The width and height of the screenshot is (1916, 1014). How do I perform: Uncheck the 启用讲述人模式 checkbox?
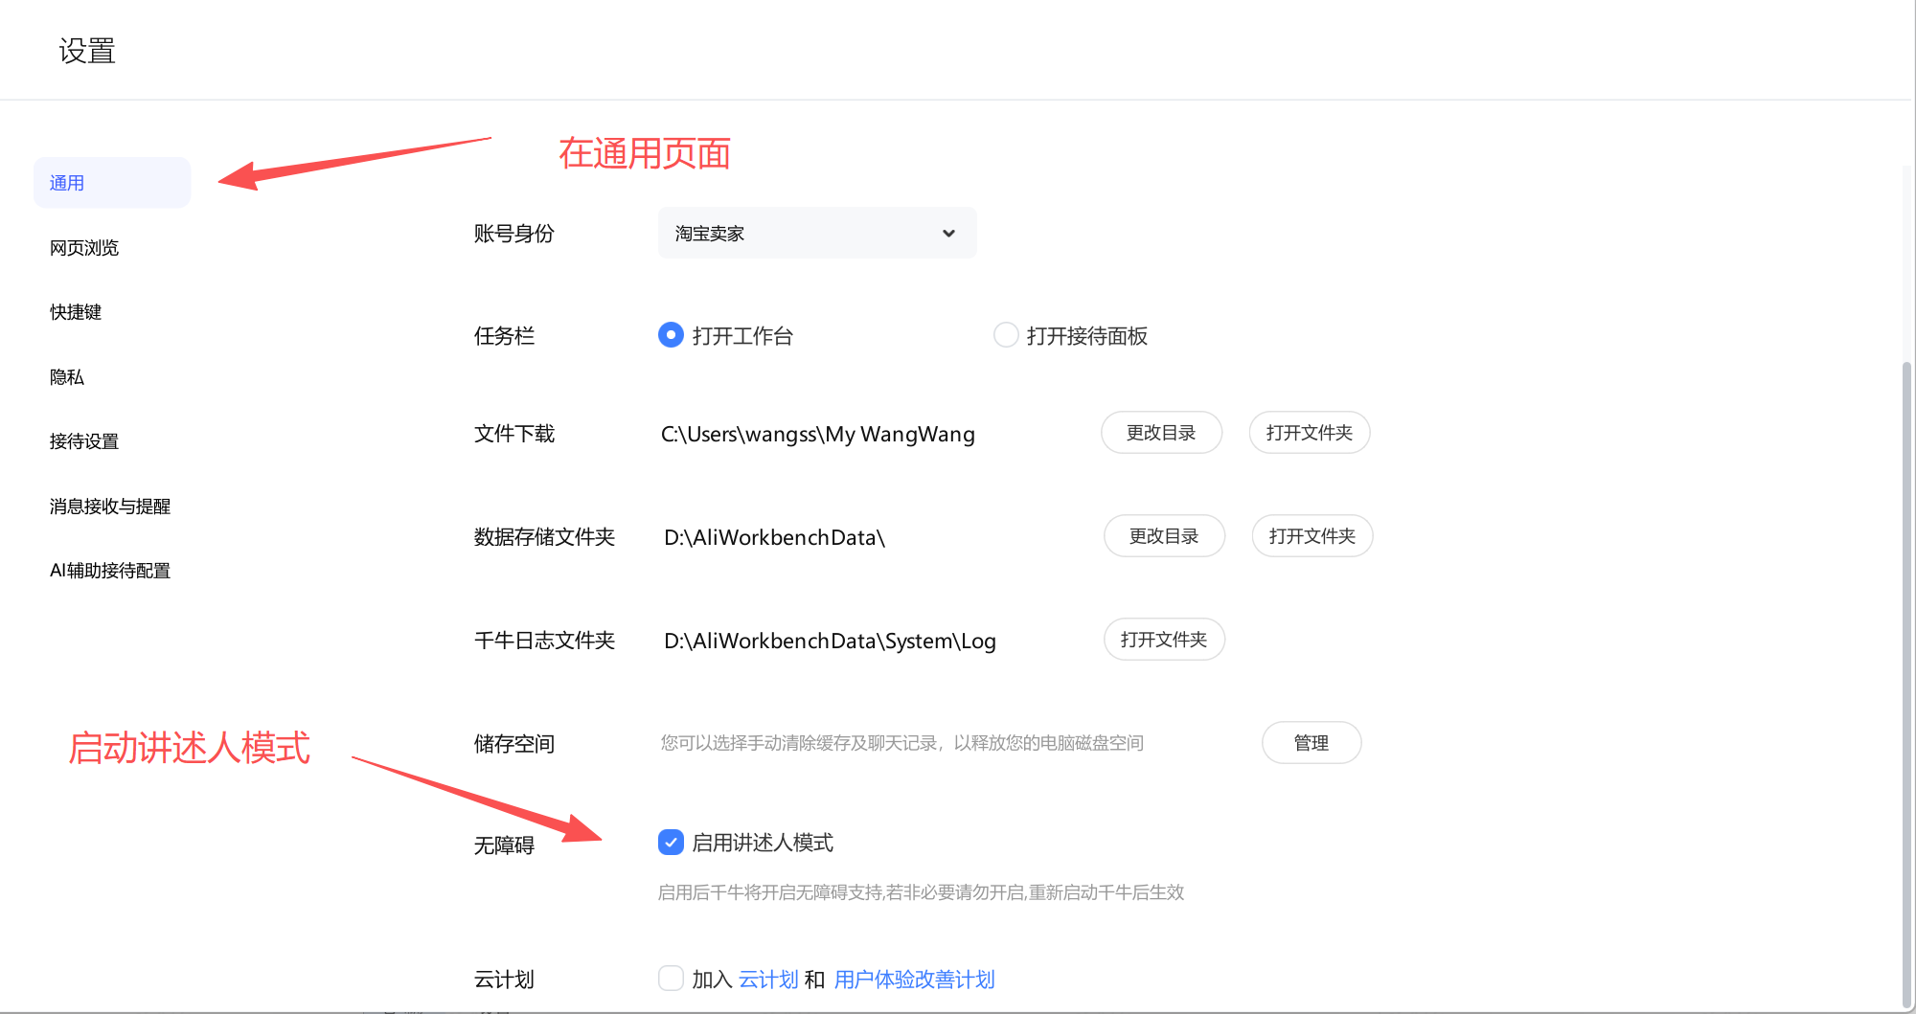click(x=671, y=843)
